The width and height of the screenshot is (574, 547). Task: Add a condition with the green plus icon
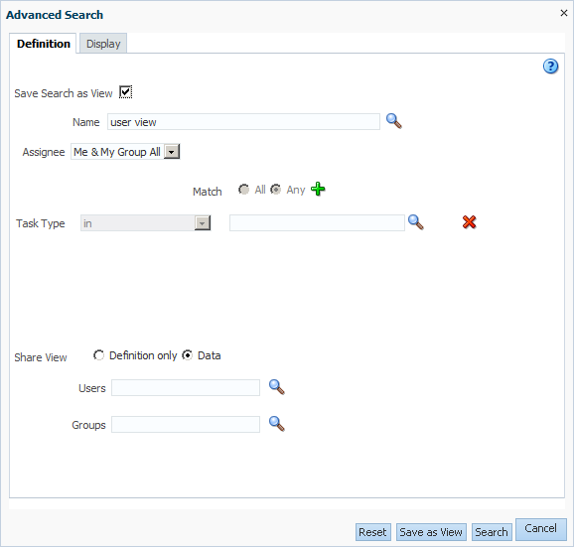(318, 190)
